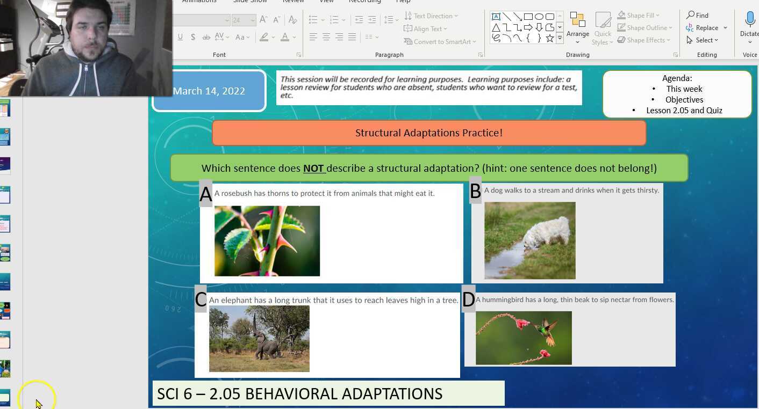
Task: Select the text box shape tool
Action: coord(496,17)
